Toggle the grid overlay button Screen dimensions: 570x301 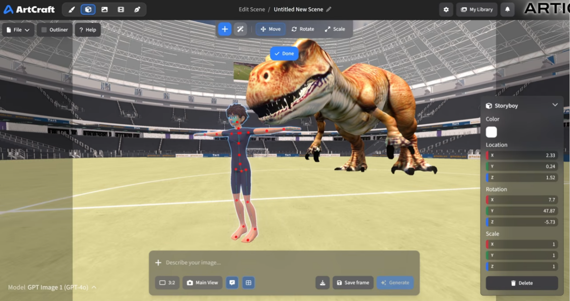(x=247, y=283)
